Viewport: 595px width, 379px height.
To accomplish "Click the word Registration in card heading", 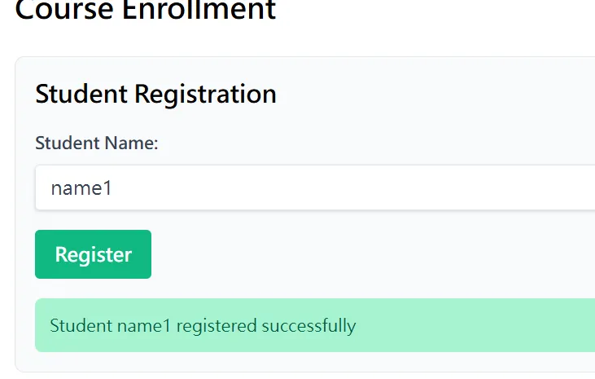I will pyautogui.click(x=205, y=94).
